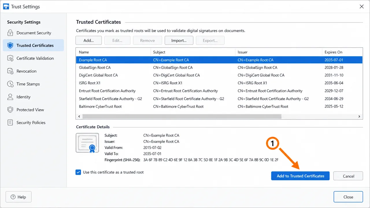Screen dimensions: 370x208
Task: Click the Certificate Validation icon in sidebar
Action: pos(10,58)
